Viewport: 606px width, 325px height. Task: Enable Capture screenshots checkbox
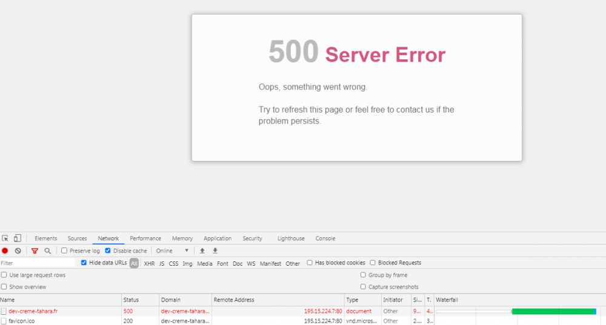click(x=363, y=287)
